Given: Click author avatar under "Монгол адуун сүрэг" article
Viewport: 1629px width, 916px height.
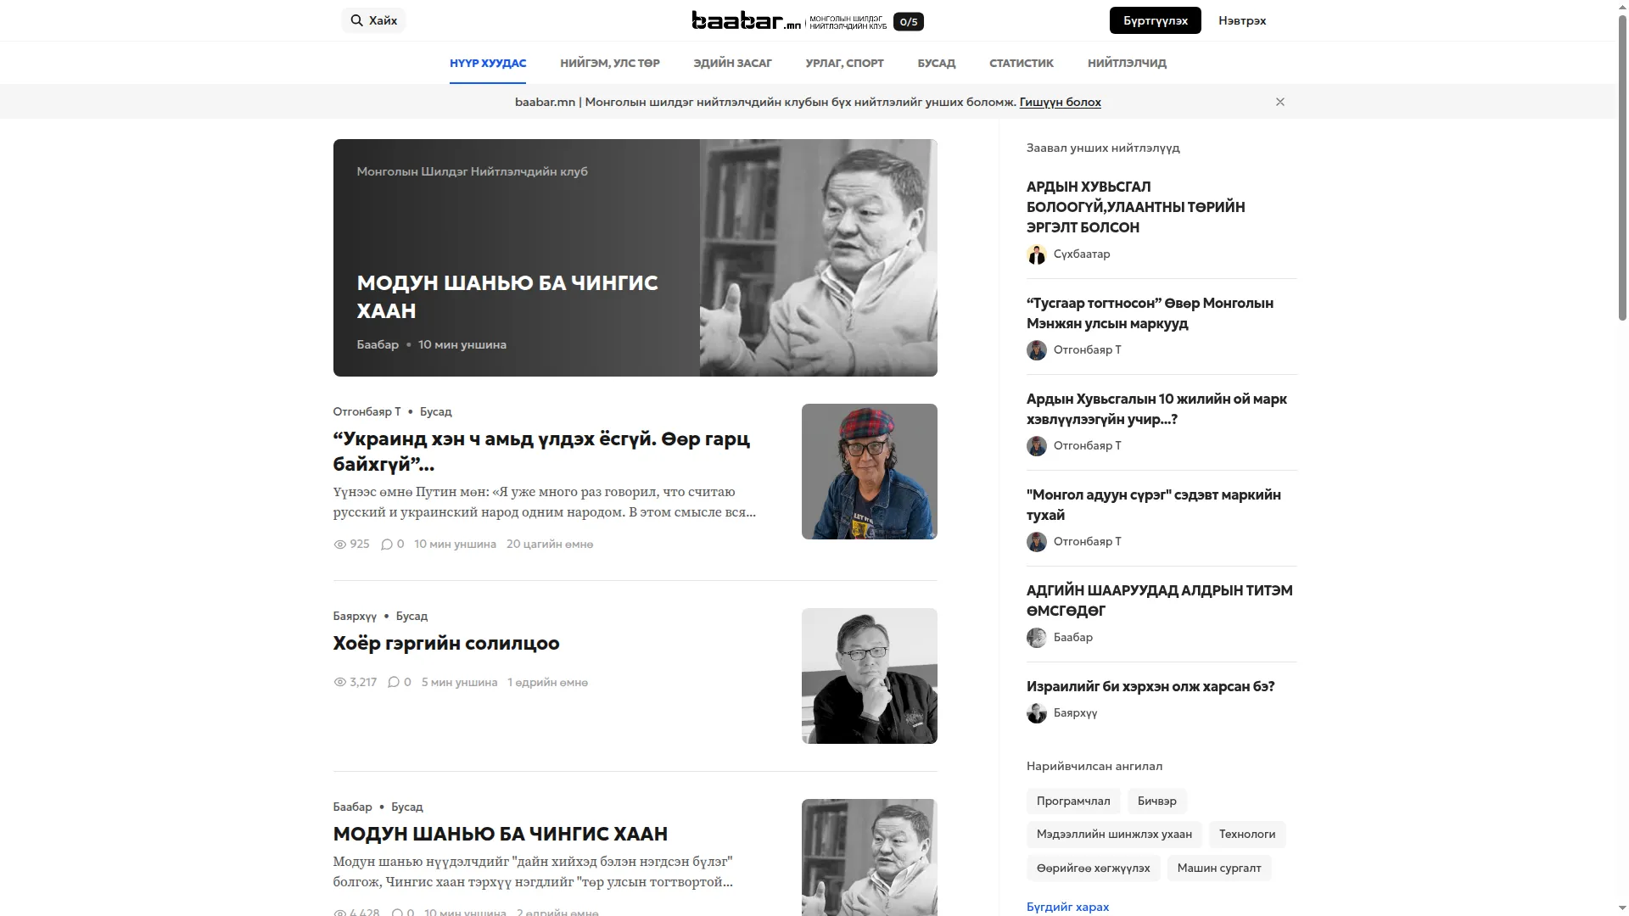Looking at the screenshot, I should coord(1037,542).
